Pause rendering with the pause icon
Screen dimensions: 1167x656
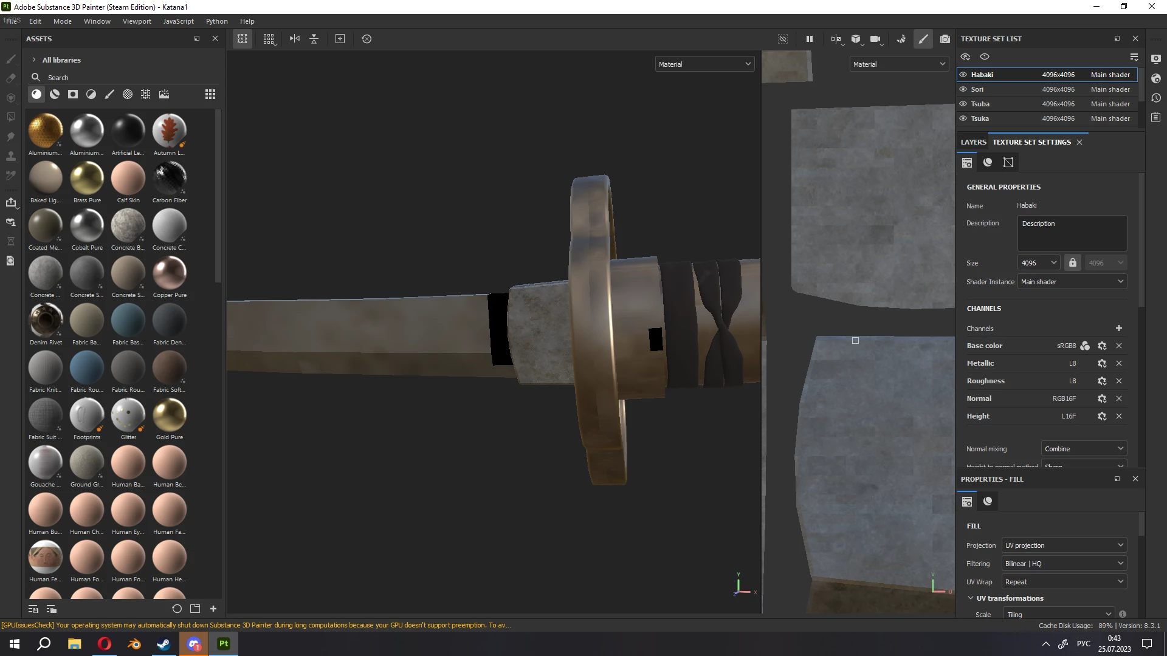click(x=809, y=39)
